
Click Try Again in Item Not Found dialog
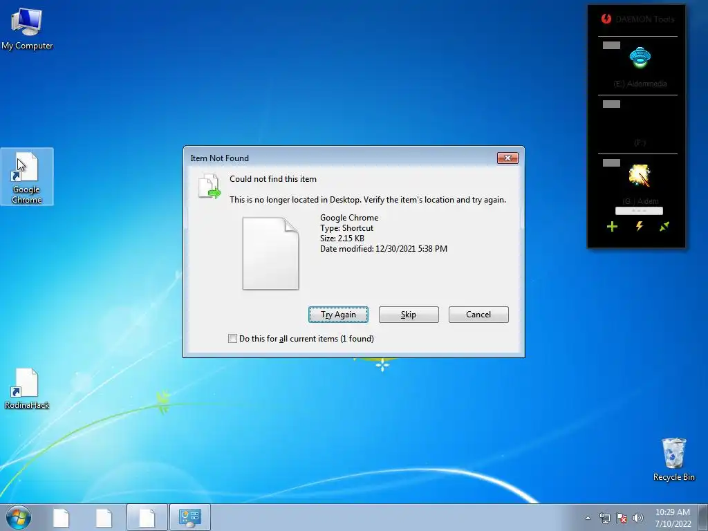338,315
